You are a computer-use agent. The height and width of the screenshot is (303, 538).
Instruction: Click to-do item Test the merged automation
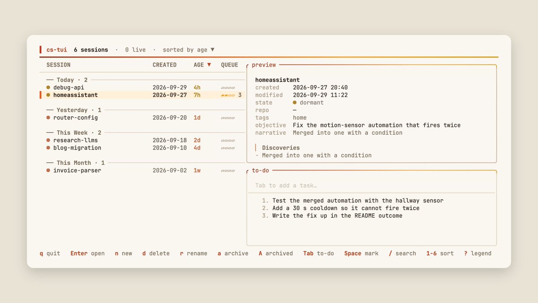pos(353,201)
